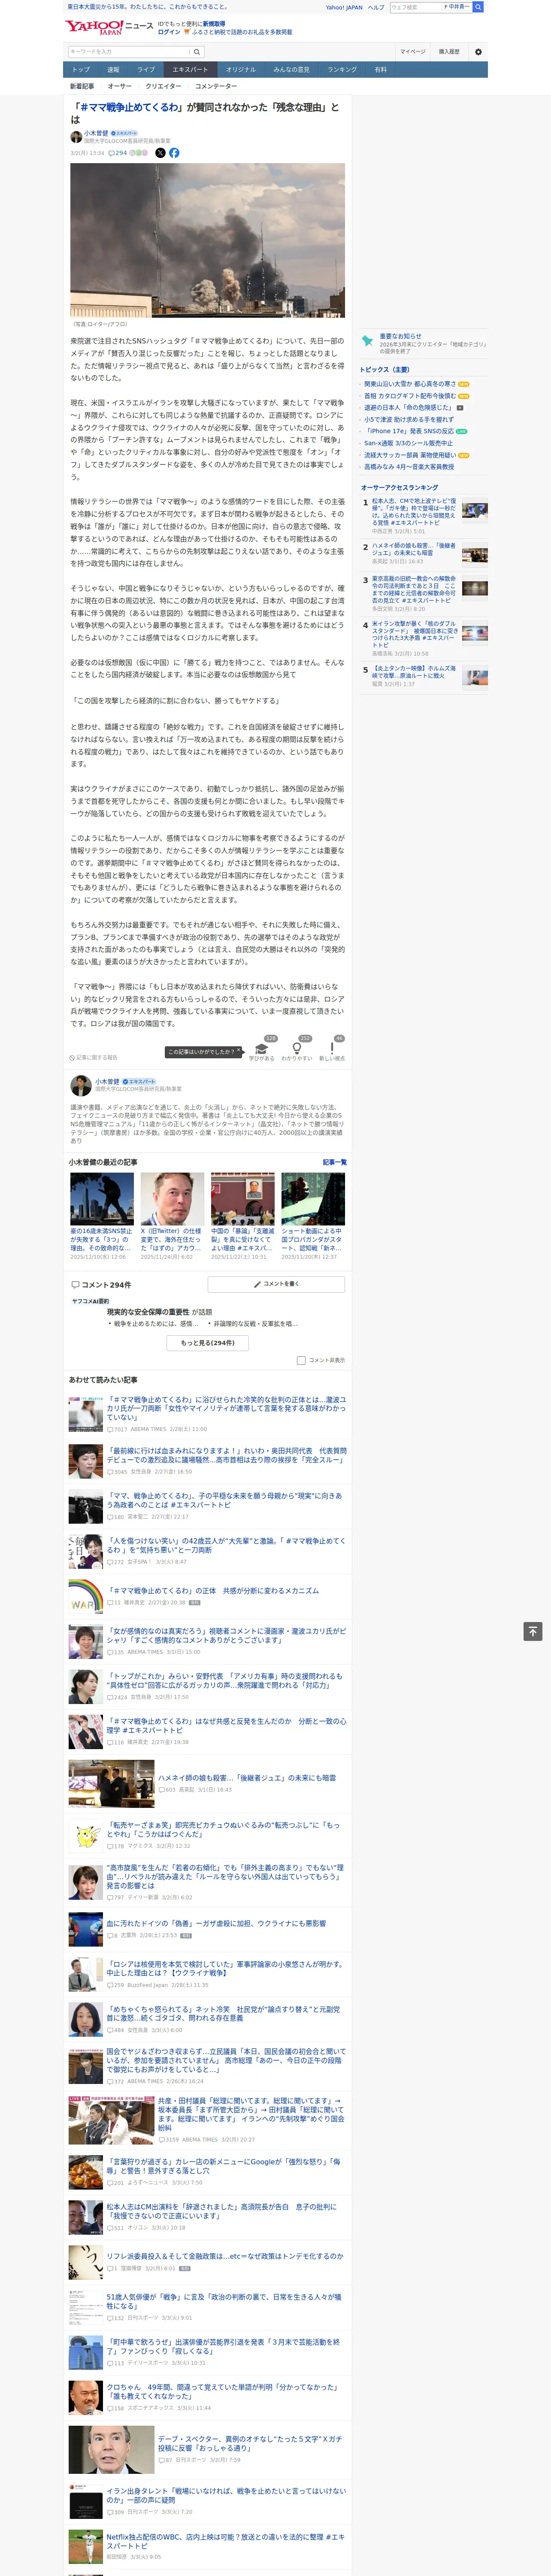Click the '新規取得' ID registration link

click(214, 24)
